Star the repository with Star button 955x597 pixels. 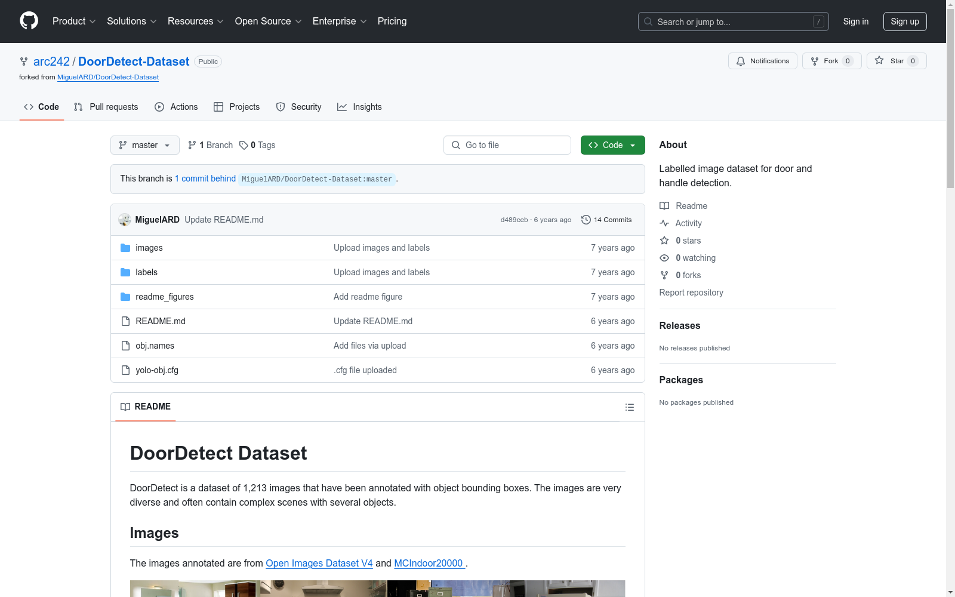coord(897,61)
